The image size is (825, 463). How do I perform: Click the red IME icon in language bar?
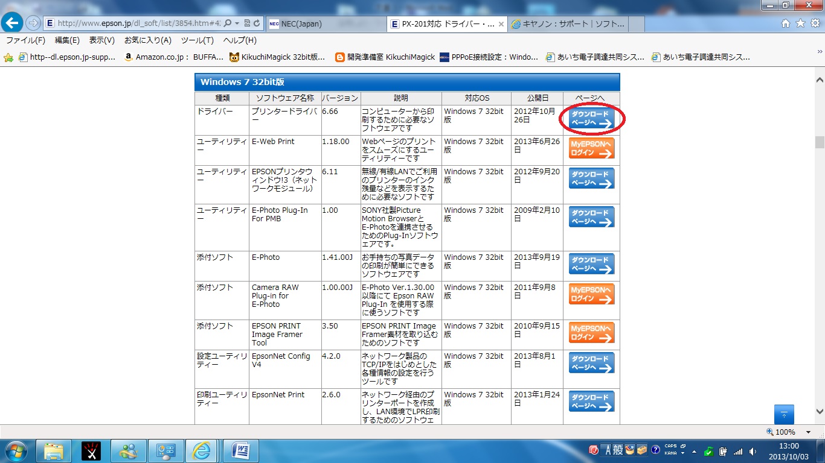[x=594, y=450]
